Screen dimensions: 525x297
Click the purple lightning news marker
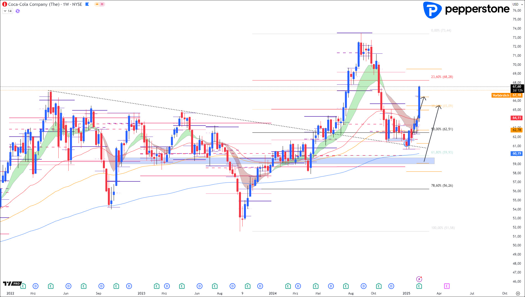419,279
